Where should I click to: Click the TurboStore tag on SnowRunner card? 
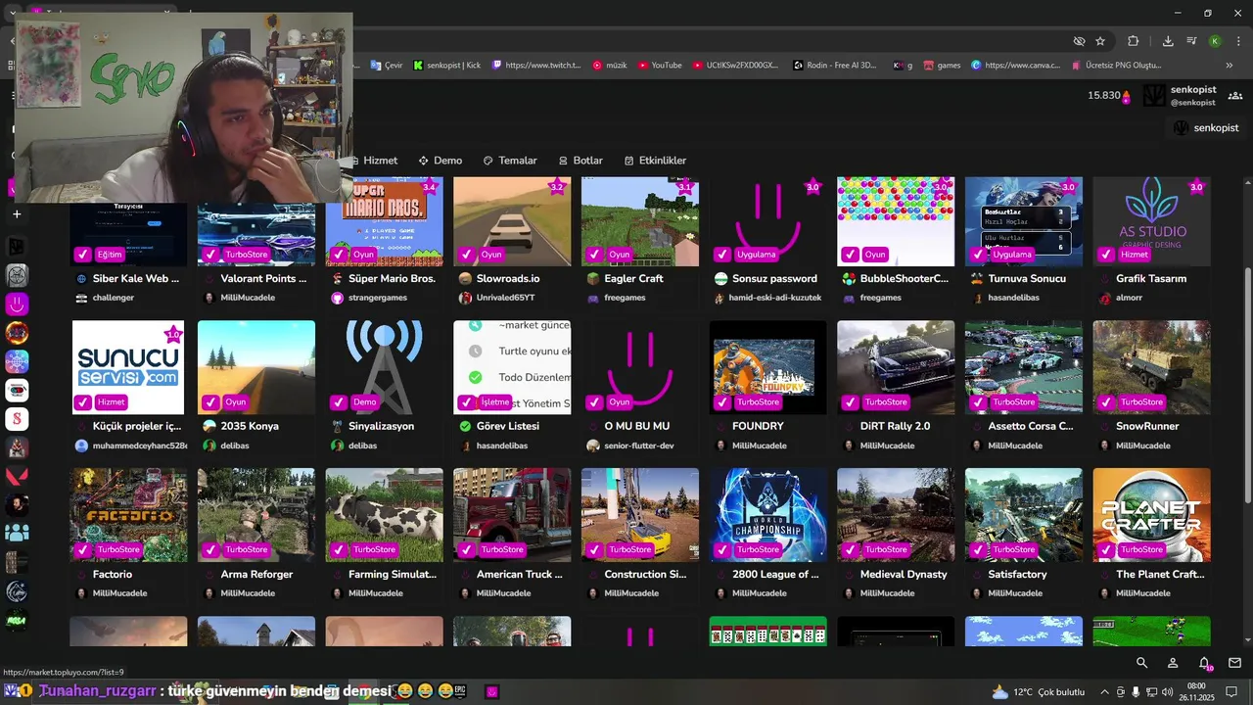tap(1141, 402)
